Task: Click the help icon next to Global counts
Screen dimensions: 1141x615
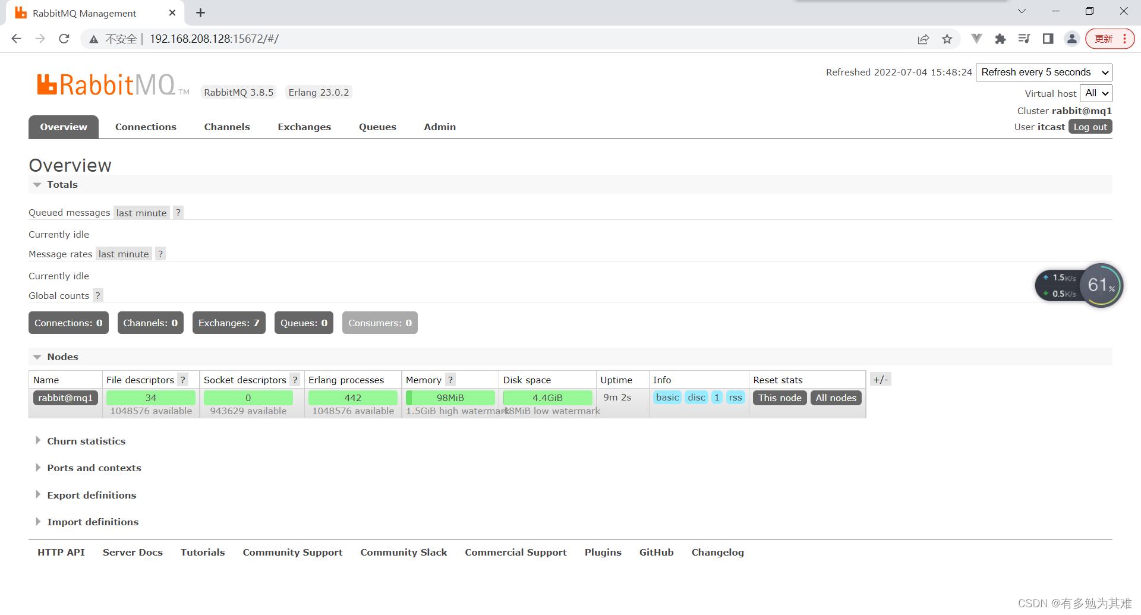Action: 97,295
